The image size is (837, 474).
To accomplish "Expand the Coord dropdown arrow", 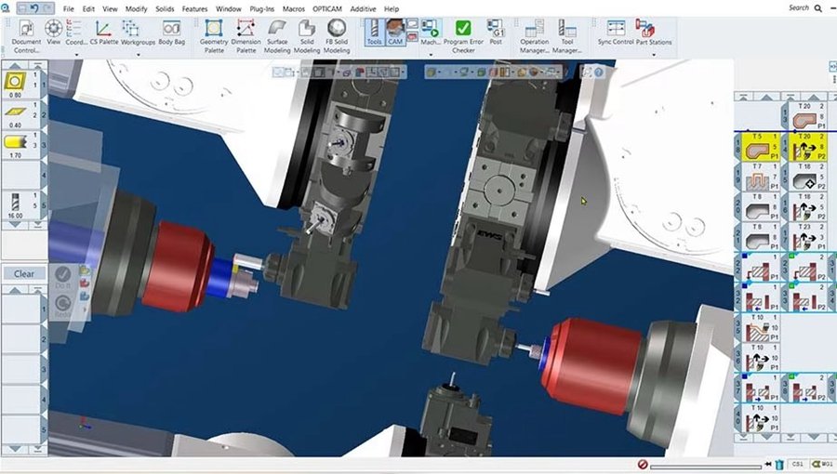I will (76, 55).
